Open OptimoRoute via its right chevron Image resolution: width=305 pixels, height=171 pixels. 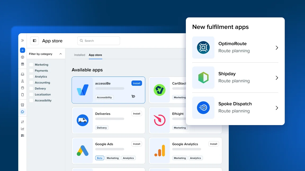coord(277,48)
